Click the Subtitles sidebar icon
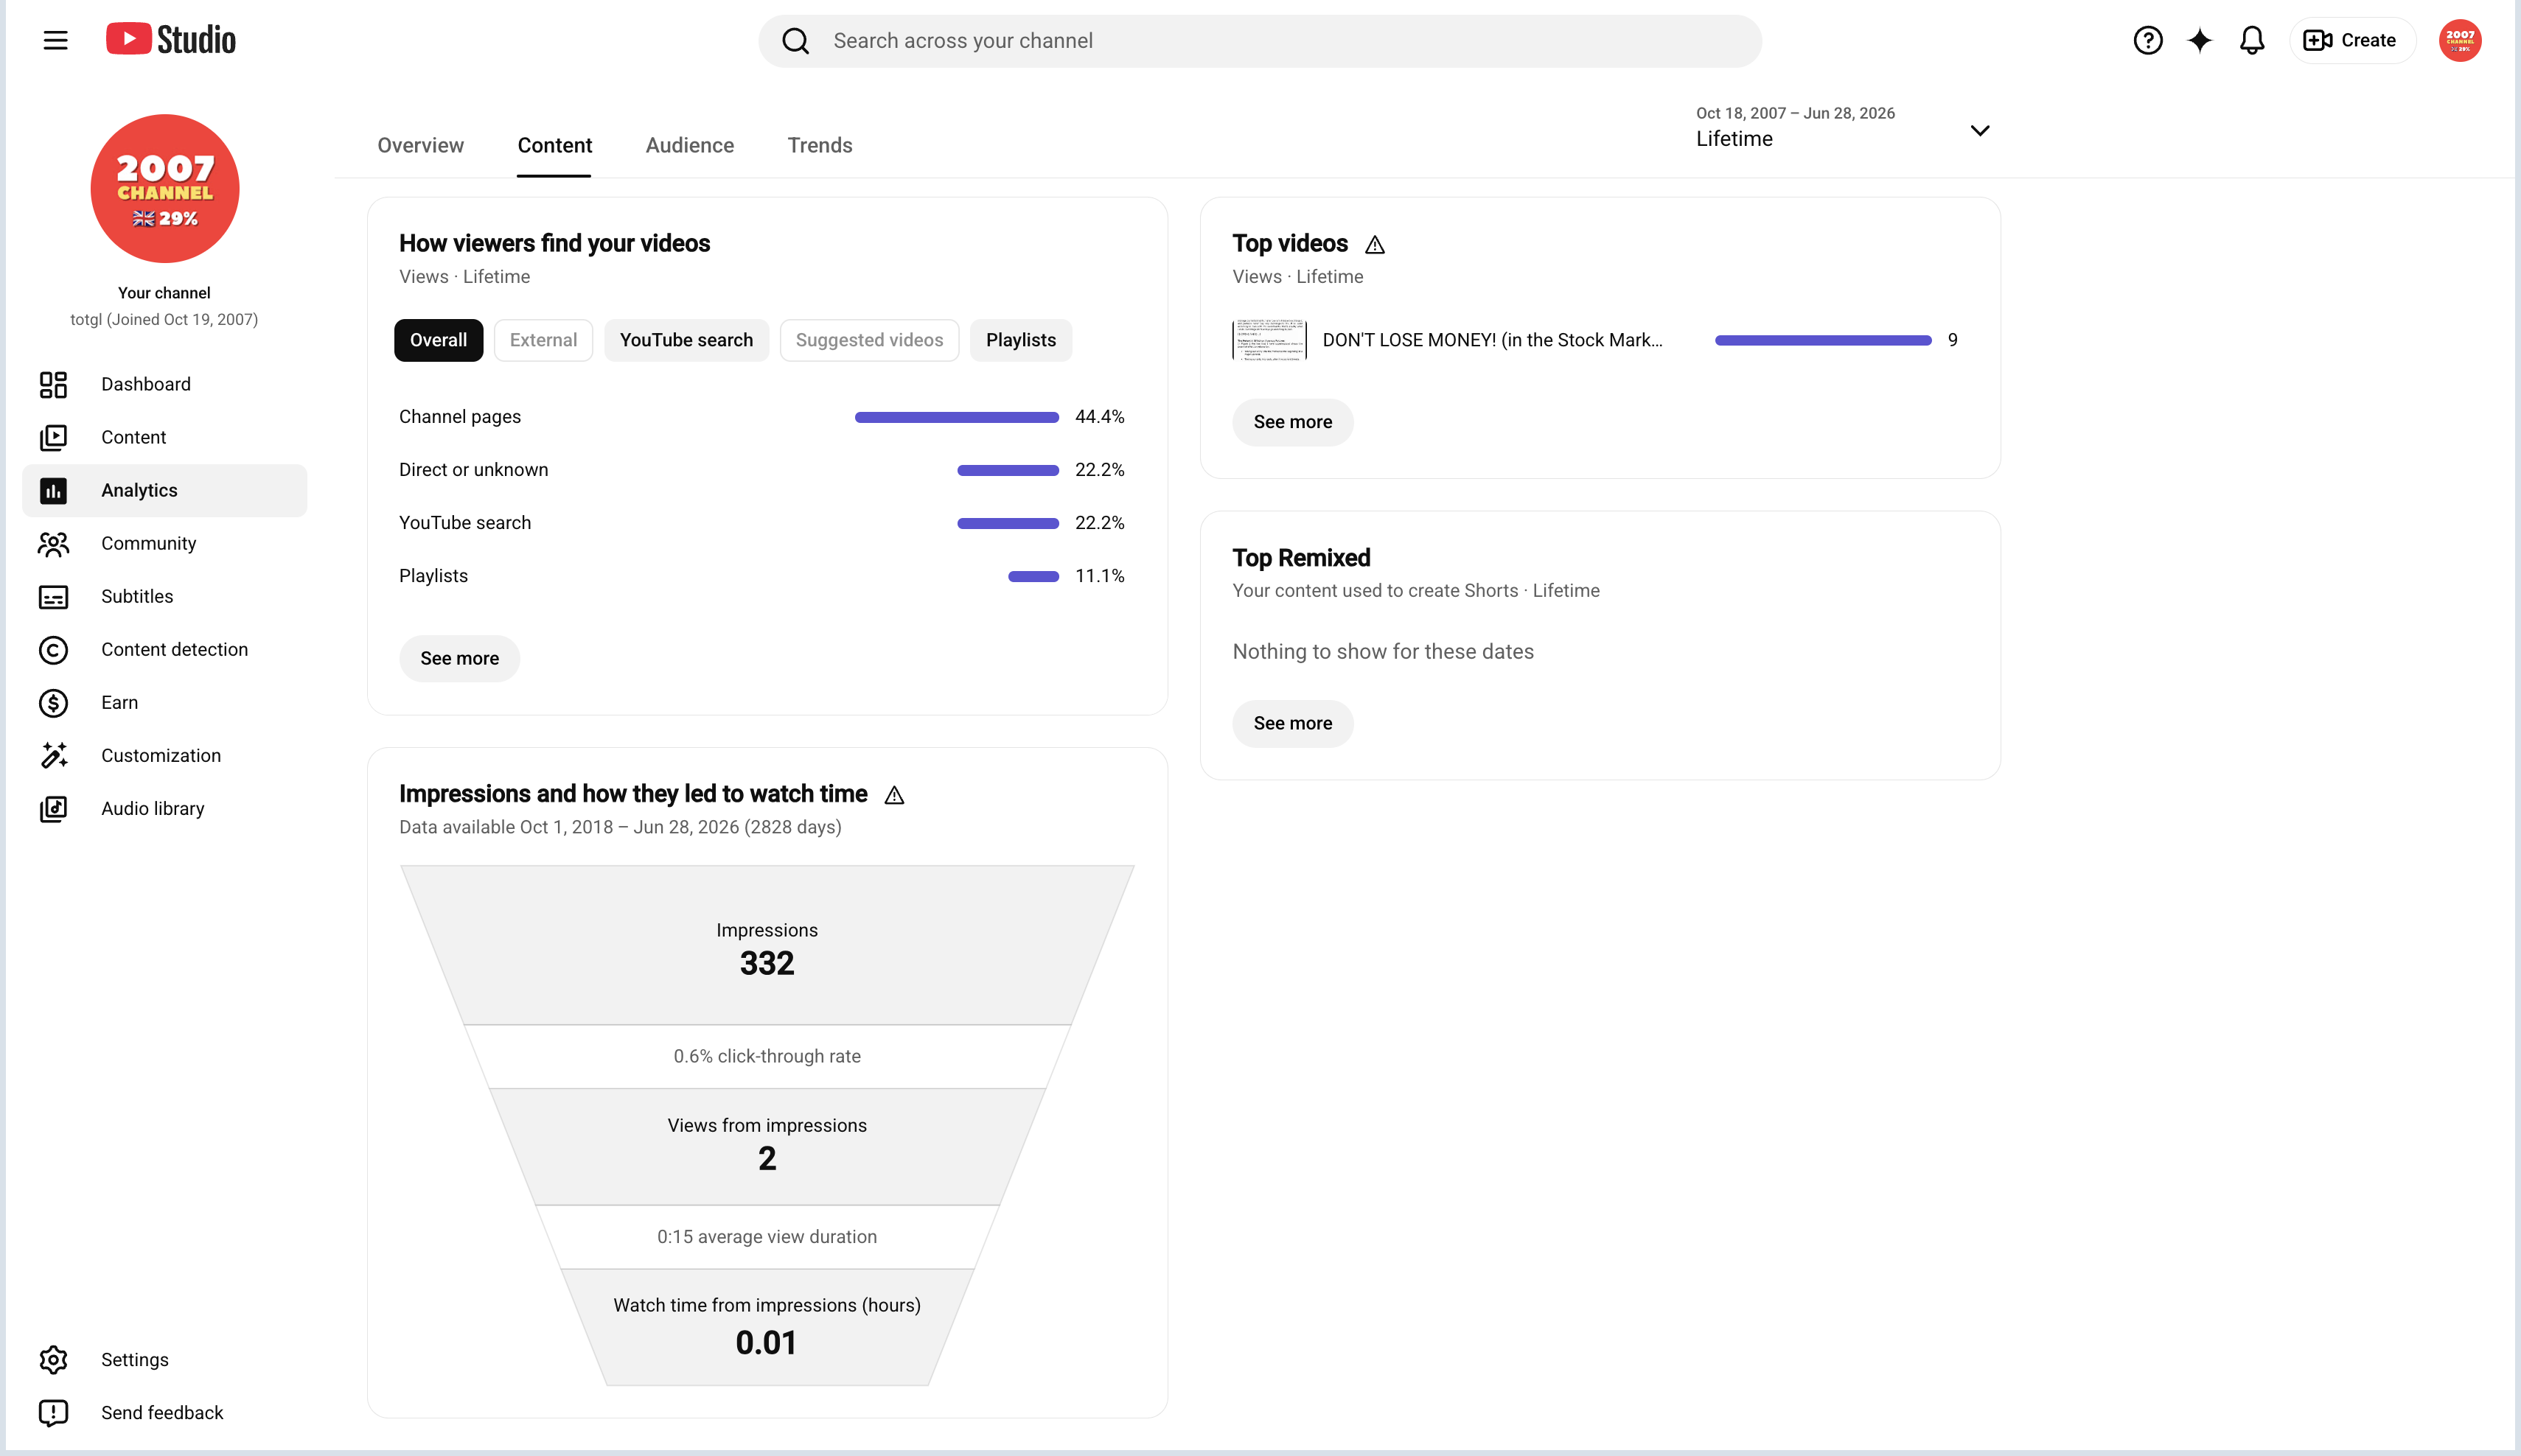This screenshot has width=2521, height=1456. coord(53,597)
